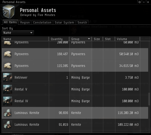Switch to the Constellation tab

[x=42, y=22]
